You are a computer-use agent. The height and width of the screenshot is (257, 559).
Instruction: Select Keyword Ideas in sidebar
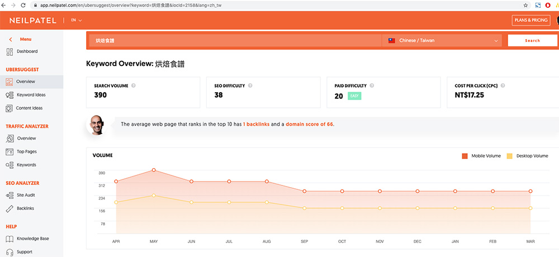tap(31, 95)
